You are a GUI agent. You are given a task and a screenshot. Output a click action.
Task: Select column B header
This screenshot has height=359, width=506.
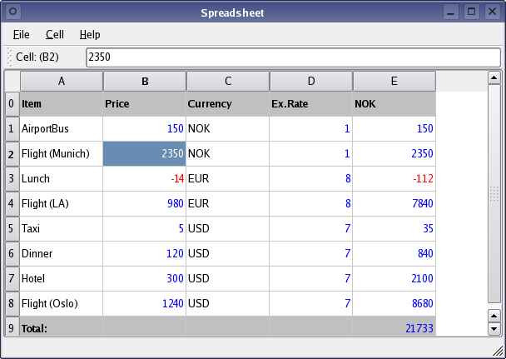tap(145, 81)
